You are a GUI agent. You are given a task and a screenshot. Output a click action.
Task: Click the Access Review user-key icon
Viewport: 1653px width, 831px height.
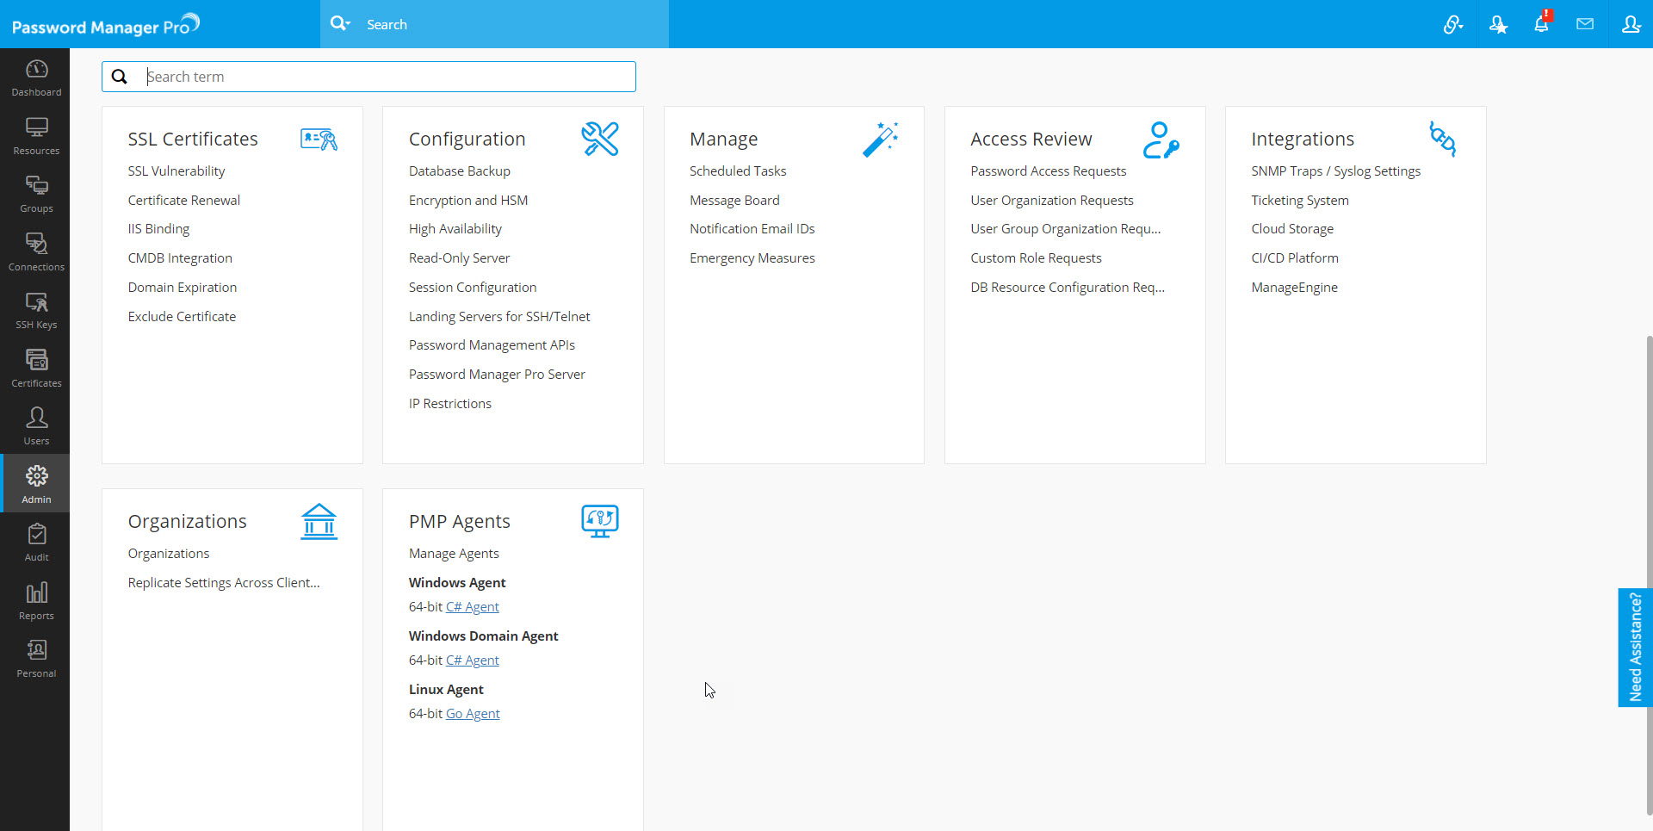coord(1161,140)
